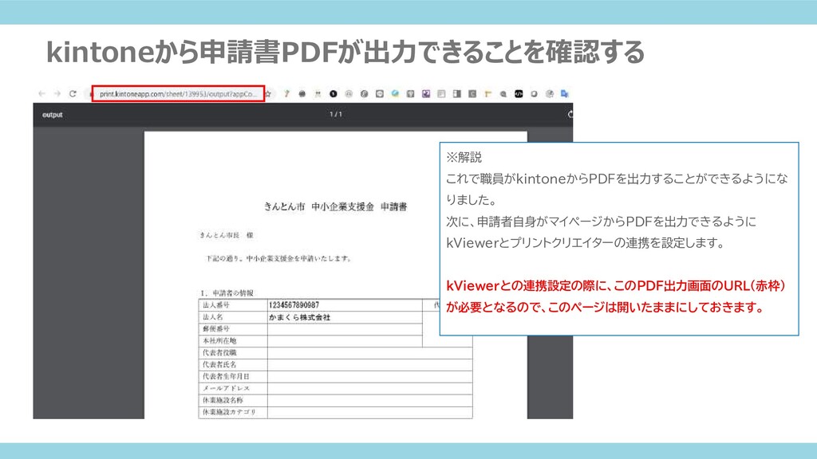817x459 pixels.
Task: Click the value 'かまくら株式会社'
Action: 300,317
